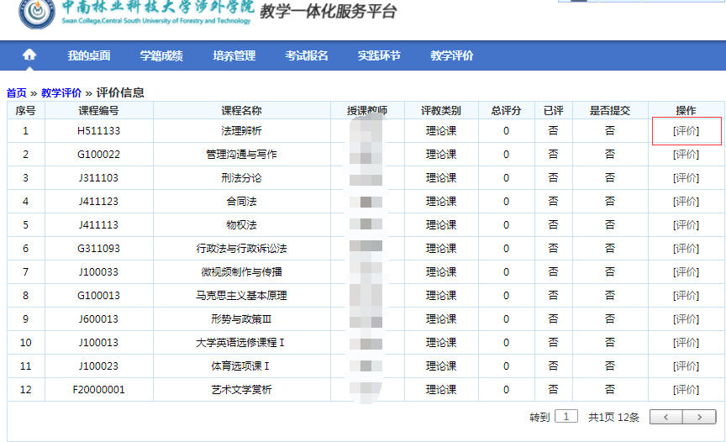
Task: Click 评价 link for 法理辨析
Action: (x=686, y=131)
